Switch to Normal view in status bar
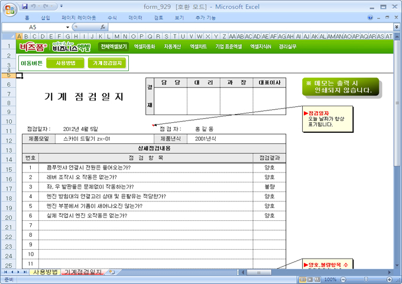402x284 pixels. [x=303, y=279]
